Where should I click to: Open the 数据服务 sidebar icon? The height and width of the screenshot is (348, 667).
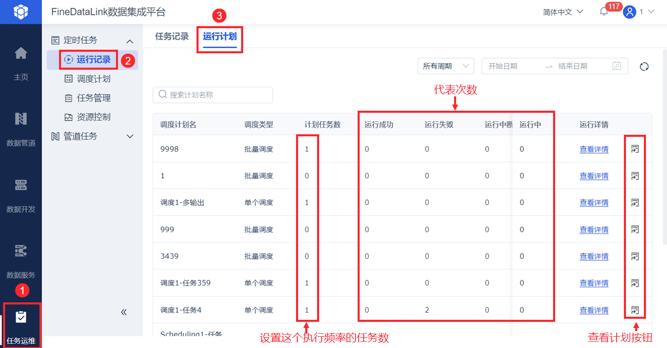(21, 251)
